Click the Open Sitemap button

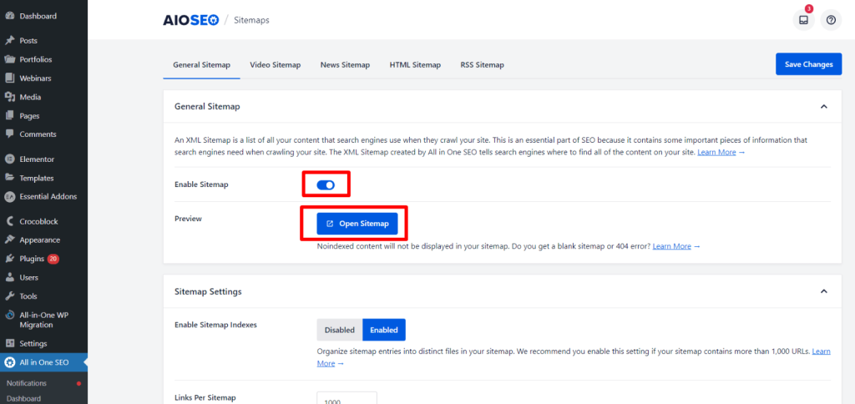tap(357, 224)
